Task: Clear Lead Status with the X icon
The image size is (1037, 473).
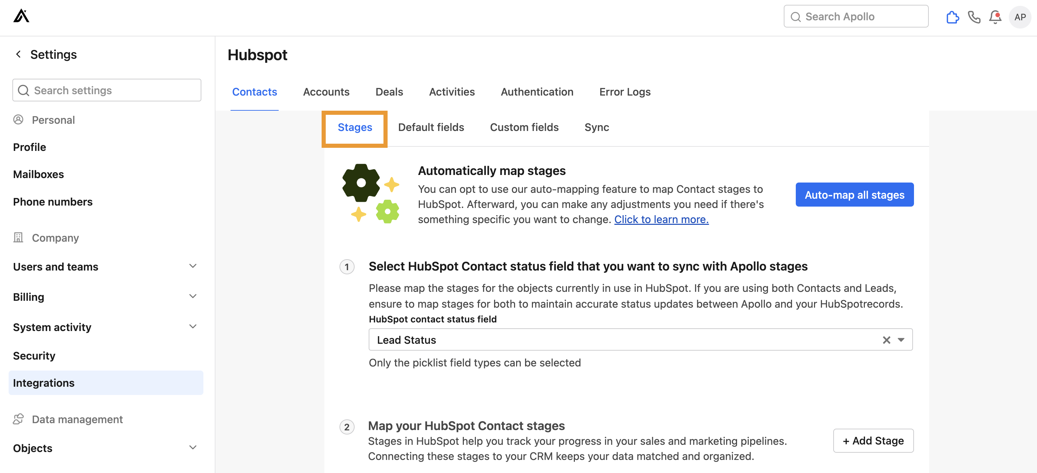Action: [886, 340]
